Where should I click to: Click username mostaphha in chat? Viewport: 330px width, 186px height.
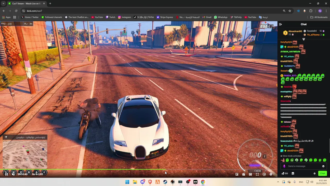(286, 92)
